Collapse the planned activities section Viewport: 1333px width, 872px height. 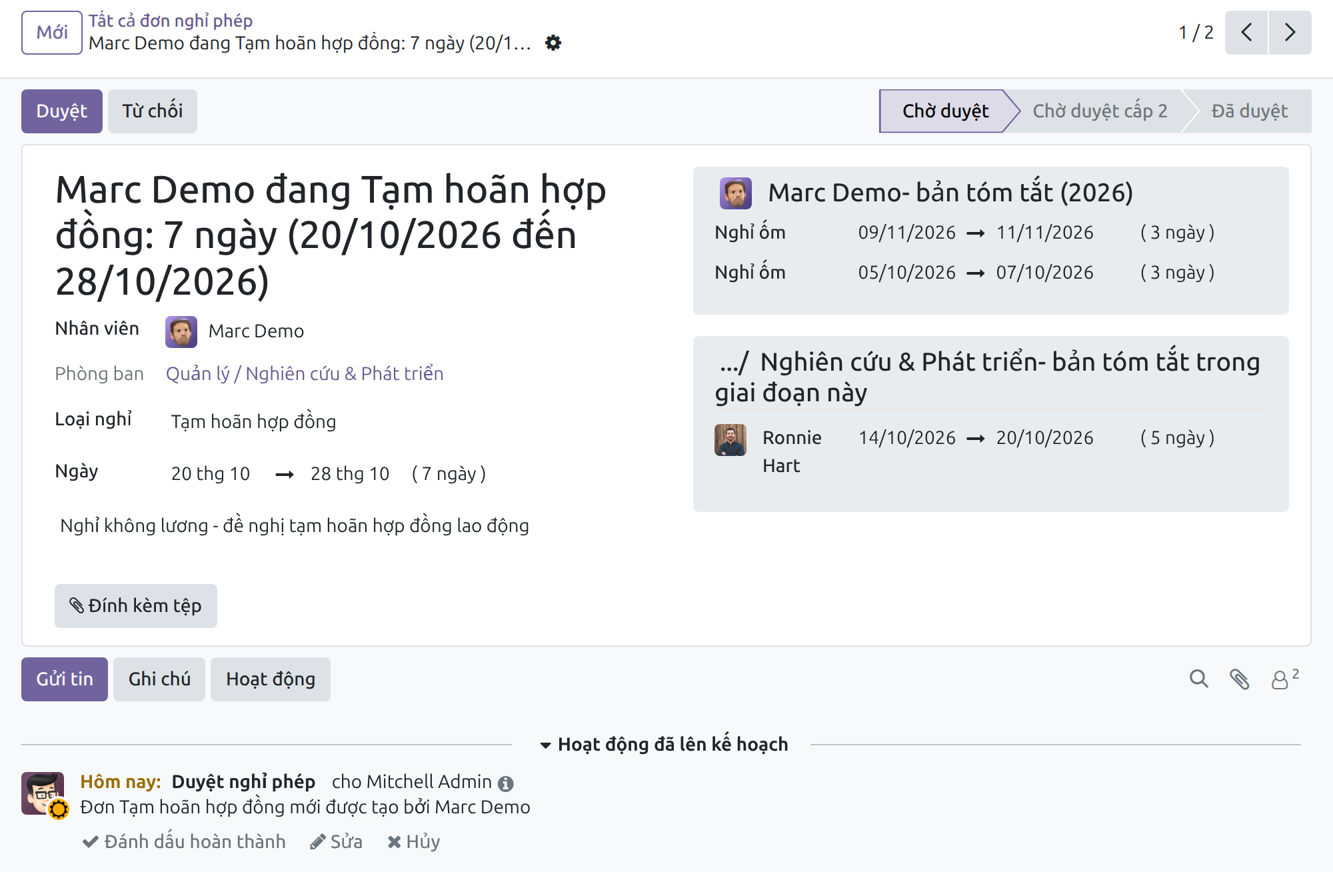click(x=664, y=745)
